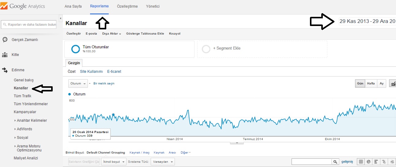Viewport: 396px width, 167px height.
Task: Switch to the data table grid view icon
Action: click(x=361, y=161)
